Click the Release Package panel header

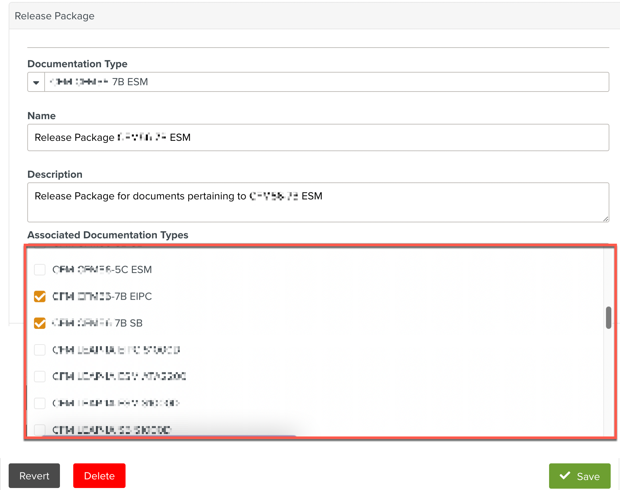(55, 16)
